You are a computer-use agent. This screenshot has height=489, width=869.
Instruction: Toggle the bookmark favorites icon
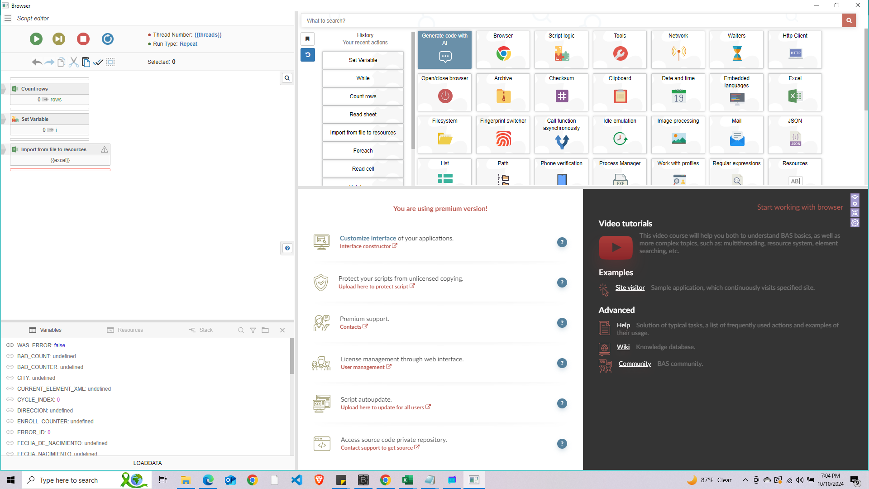(x=307, y=39)
